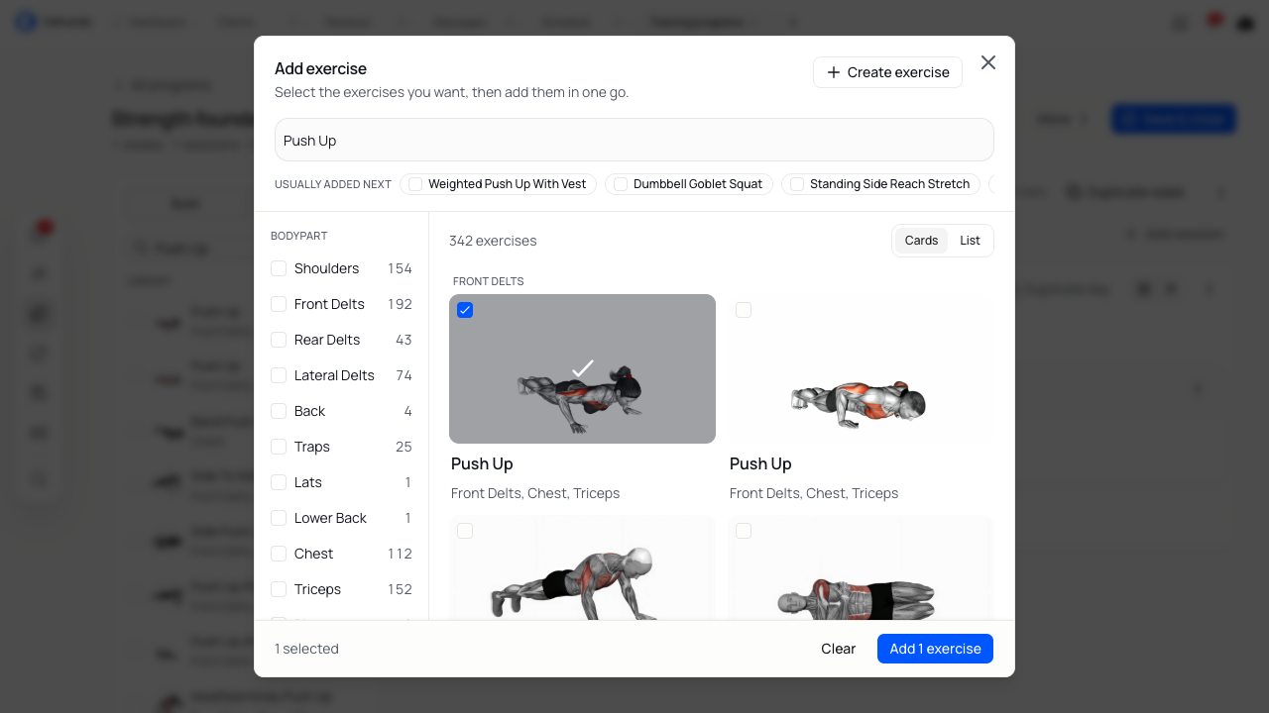Tick the Traps bodypart filter
Screen dimensions: 1269x713
[279, 447]
